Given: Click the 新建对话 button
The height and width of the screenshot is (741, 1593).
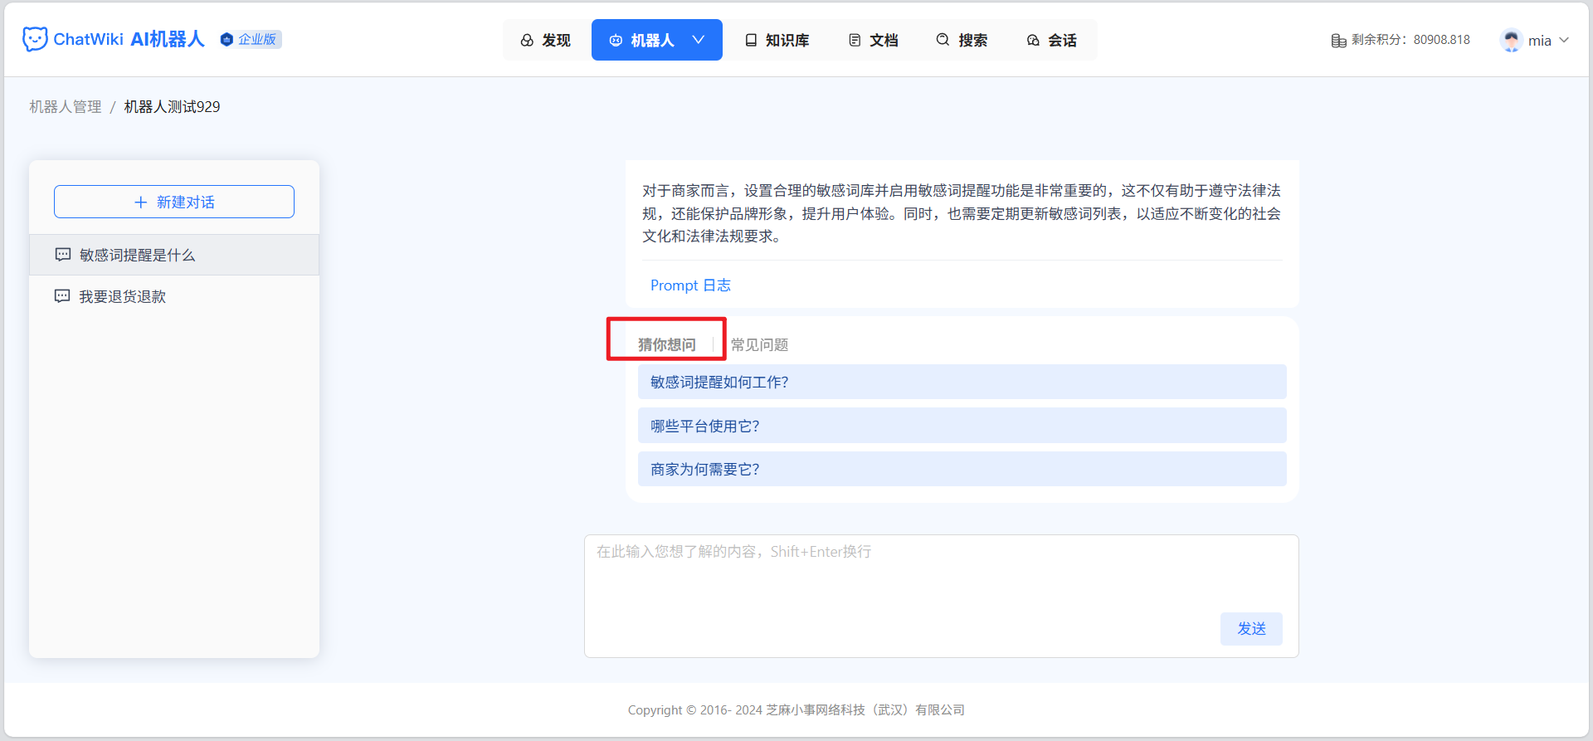Looking at the screenshot, I should click(x=174, y=202).
